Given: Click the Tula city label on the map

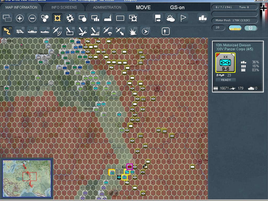Looking at the screenshot, I should tap(158, 91).
